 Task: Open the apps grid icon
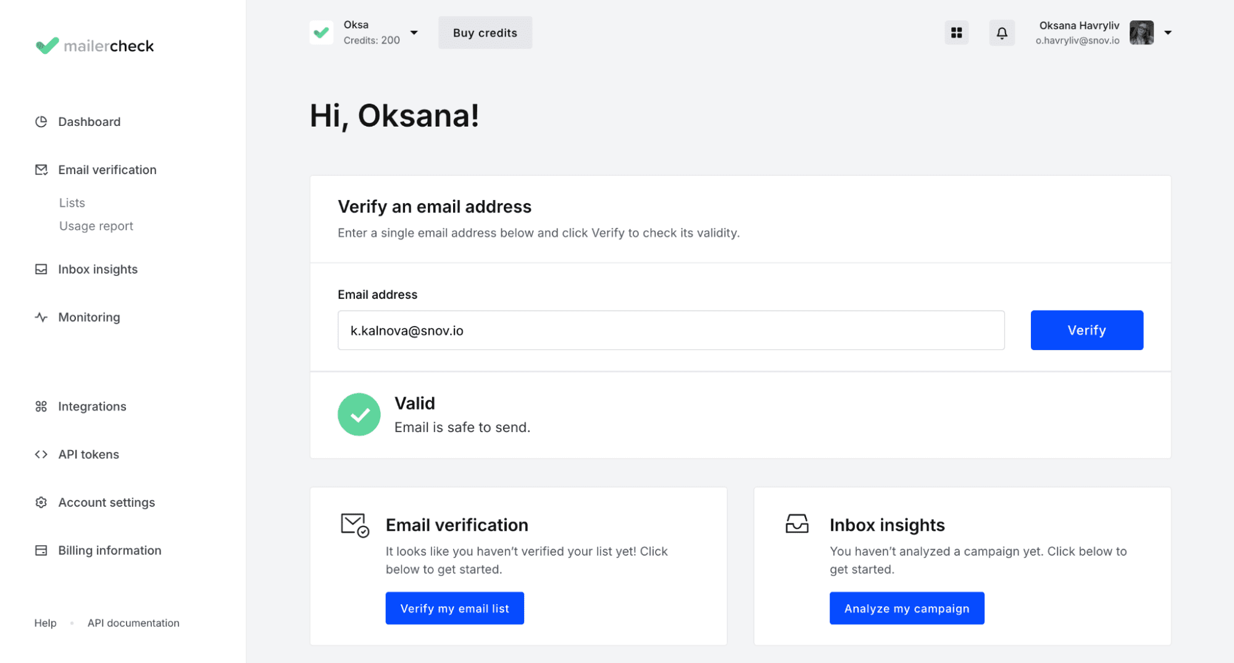[956, 33]
